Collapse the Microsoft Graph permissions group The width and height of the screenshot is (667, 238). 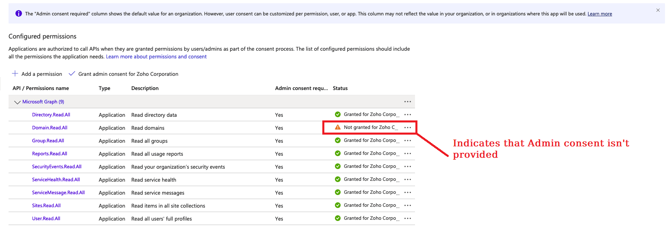(x=17, y=102)
